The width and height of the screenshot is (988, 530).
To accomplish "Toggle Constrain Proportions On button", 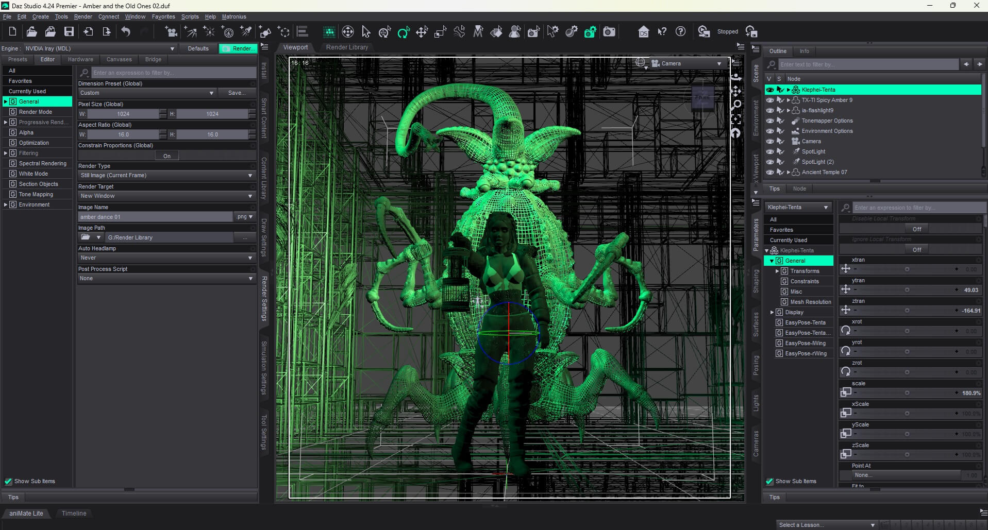I will coord(167,156).
